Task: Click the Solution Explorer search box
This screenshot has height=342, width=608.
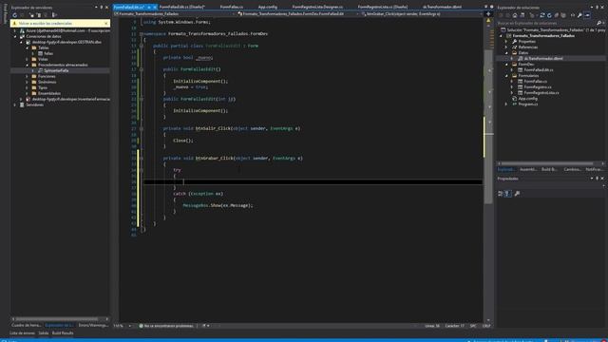Action: pyautogui.click(x=547, y=23)
